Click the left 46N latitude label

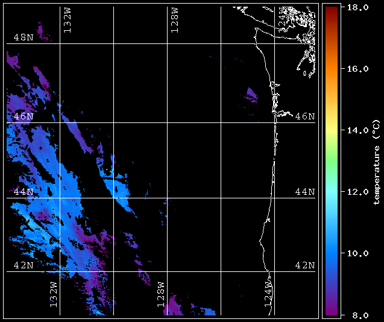point(24,116)
